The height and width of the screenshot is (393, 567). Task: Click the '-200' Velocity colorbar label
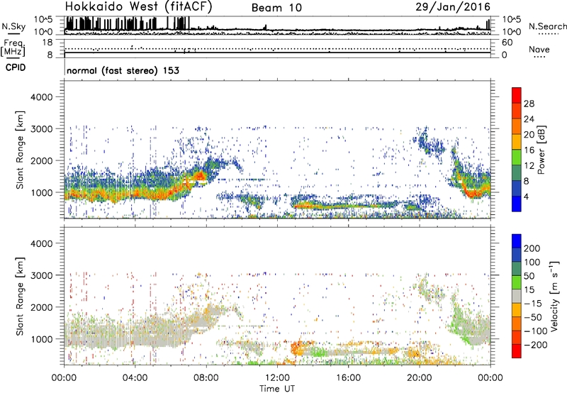[x=535, y=345]
